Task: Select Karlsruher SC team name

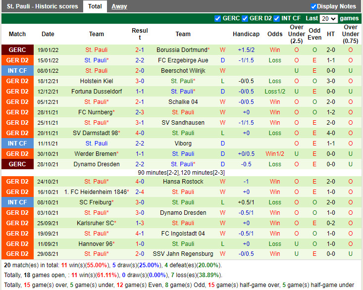Action: 96,223
